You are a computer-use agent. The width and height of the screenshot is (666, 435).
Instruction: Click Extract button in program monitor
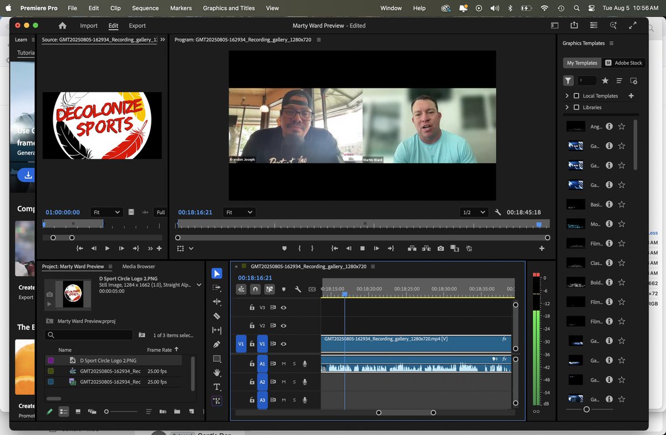pyautogui.click(x=426, y=249)
